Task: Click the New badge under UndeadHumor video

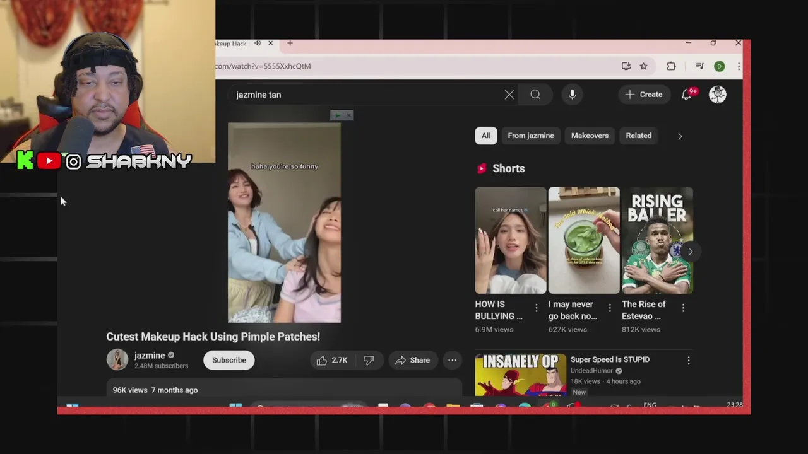Action: tap(579, 392)
